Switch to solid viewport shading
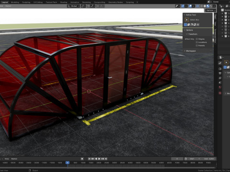 click(205, 6)
